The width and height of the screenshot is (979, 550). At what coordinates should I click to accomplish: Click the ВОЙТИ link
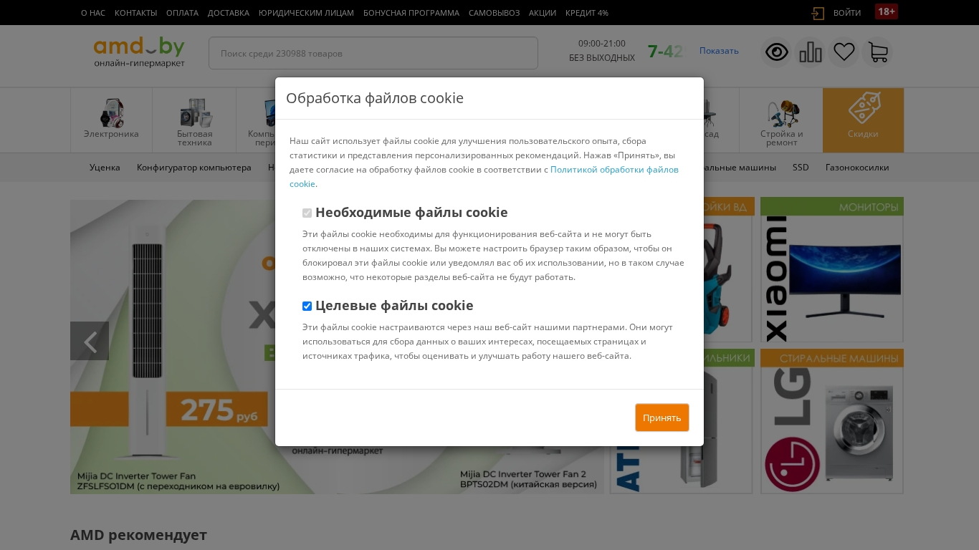point(847,13)
